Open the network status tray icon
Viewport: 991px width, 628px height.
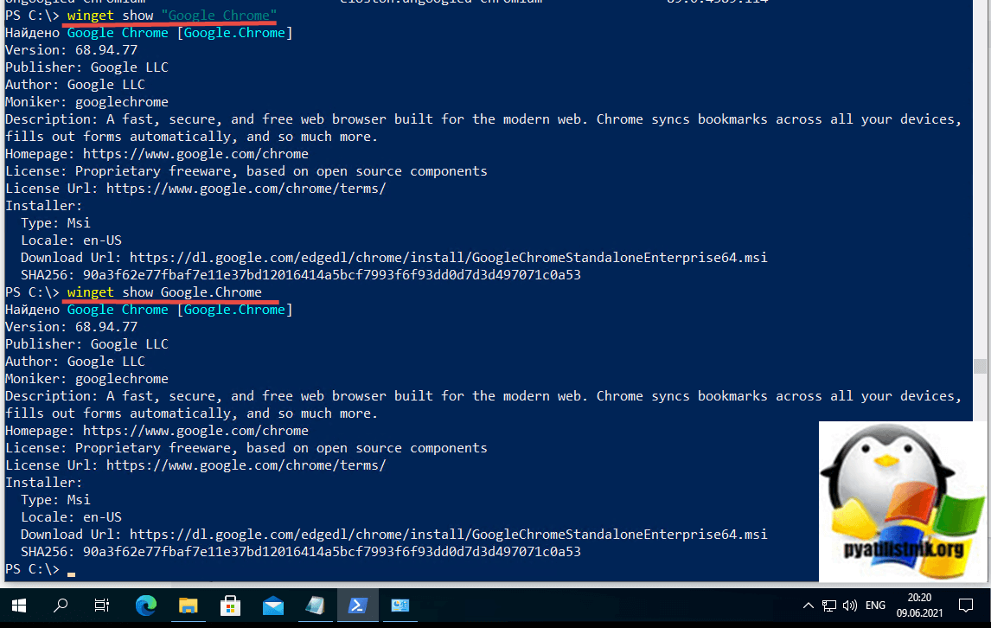829,606
